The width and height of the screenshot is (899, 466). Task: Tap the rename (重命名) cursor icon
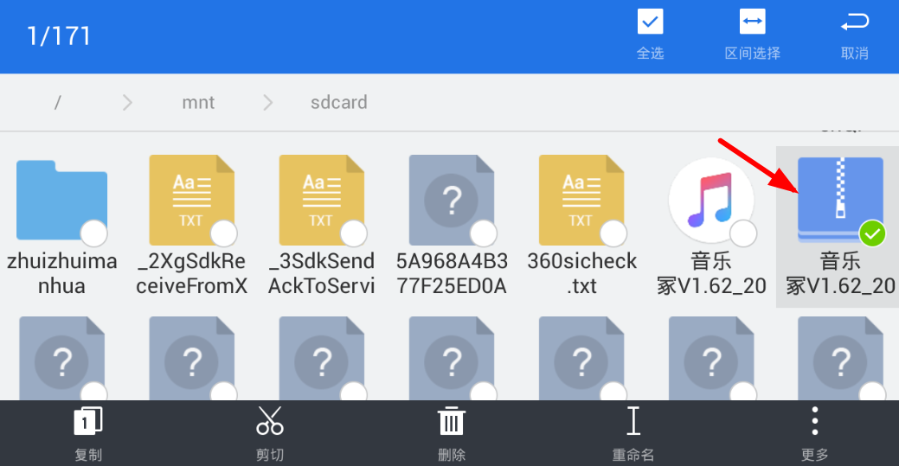[x=633, y=422]
